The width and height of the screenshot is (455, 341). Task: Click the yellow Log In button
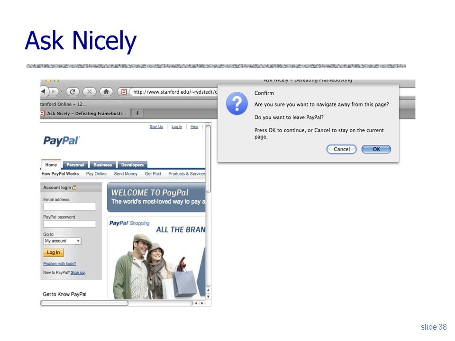click(x=54, y=252)
